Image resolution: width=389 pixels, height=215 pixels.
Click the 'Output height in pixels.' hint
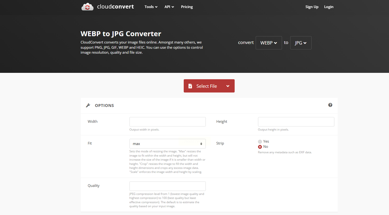(273, 130)
